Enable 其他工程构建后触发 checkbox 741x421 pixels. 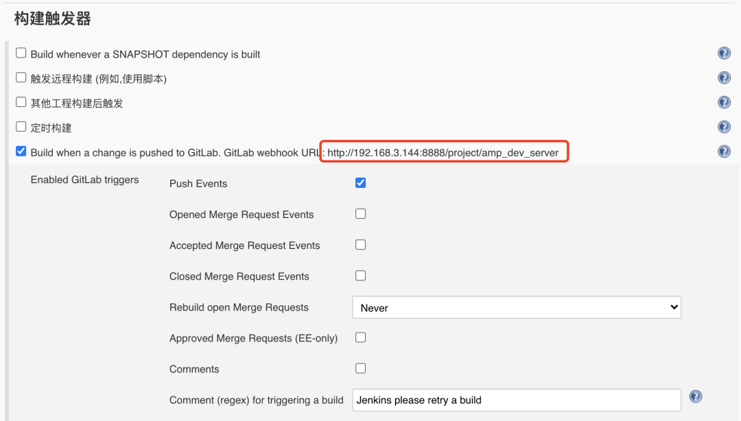point(21,102)
